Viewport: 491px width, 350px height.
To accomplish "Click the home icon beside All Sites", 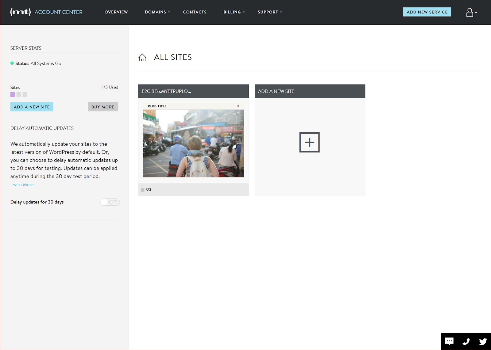I will point(142,57).
